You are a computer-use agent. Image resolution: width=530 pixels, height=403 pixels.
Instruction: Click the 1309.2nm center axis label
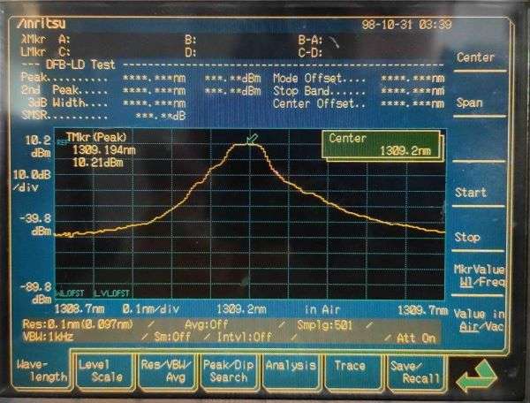(x=241, y=309)
